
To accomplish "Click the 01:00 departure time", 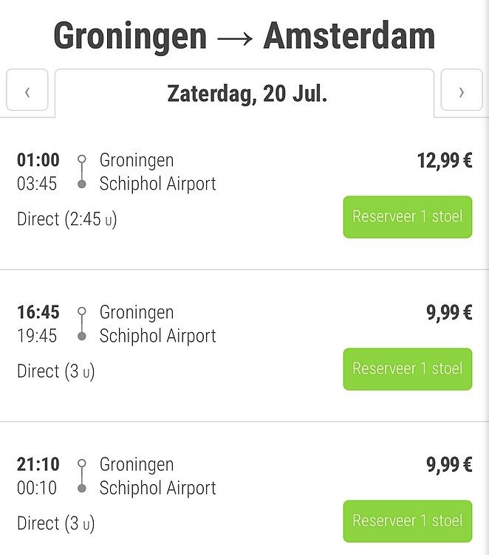I will point(38,160).
